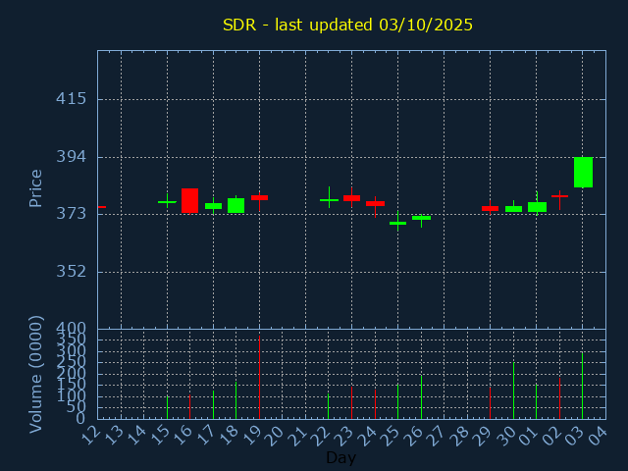
Task: Select the red candlestick on day 19
Action: click(259, 197)
